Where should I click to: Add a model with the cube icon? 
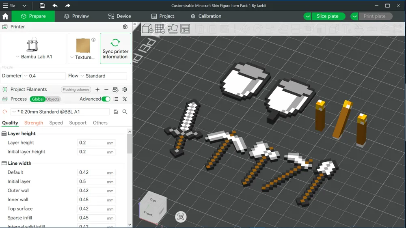148,29
